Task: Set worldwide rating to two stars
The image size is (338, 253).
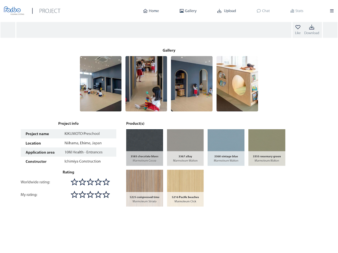Action: pyautogui.click(x=82, y=182)
